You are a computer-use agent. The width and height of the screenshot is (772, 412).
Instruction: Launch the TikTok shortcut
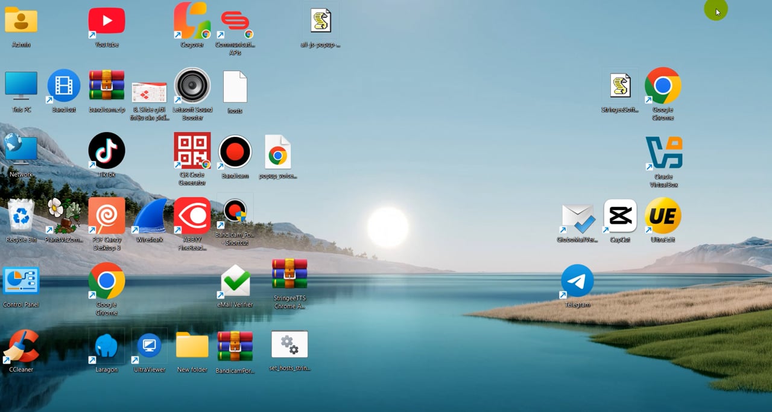[107, 151]
